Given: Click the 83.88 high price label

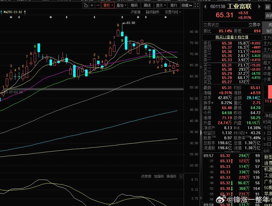Looking at the screenshot, I should tap(131, 23).
